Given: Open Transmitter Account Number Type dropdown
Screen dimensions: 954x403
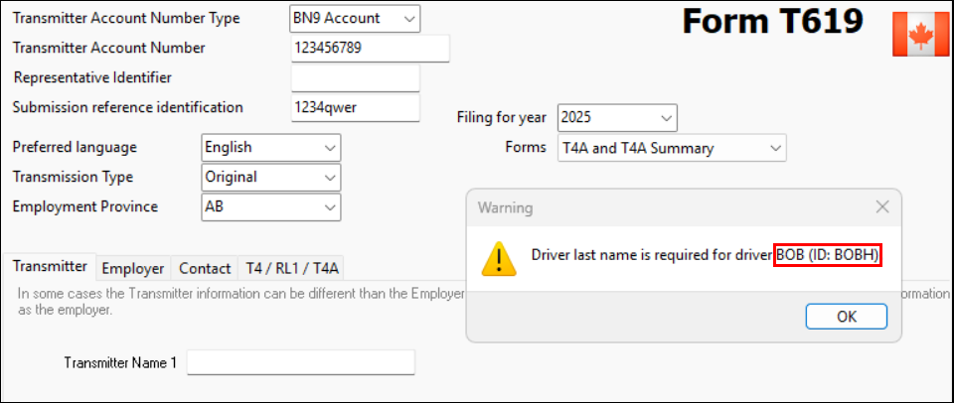Looking at the screenshot, I should coord(355,18).
